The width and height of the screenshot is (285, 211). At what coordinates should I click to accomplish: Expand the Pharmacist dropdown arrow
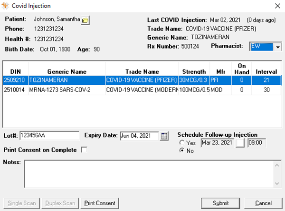pyautogui.click(x=277, y=47)
